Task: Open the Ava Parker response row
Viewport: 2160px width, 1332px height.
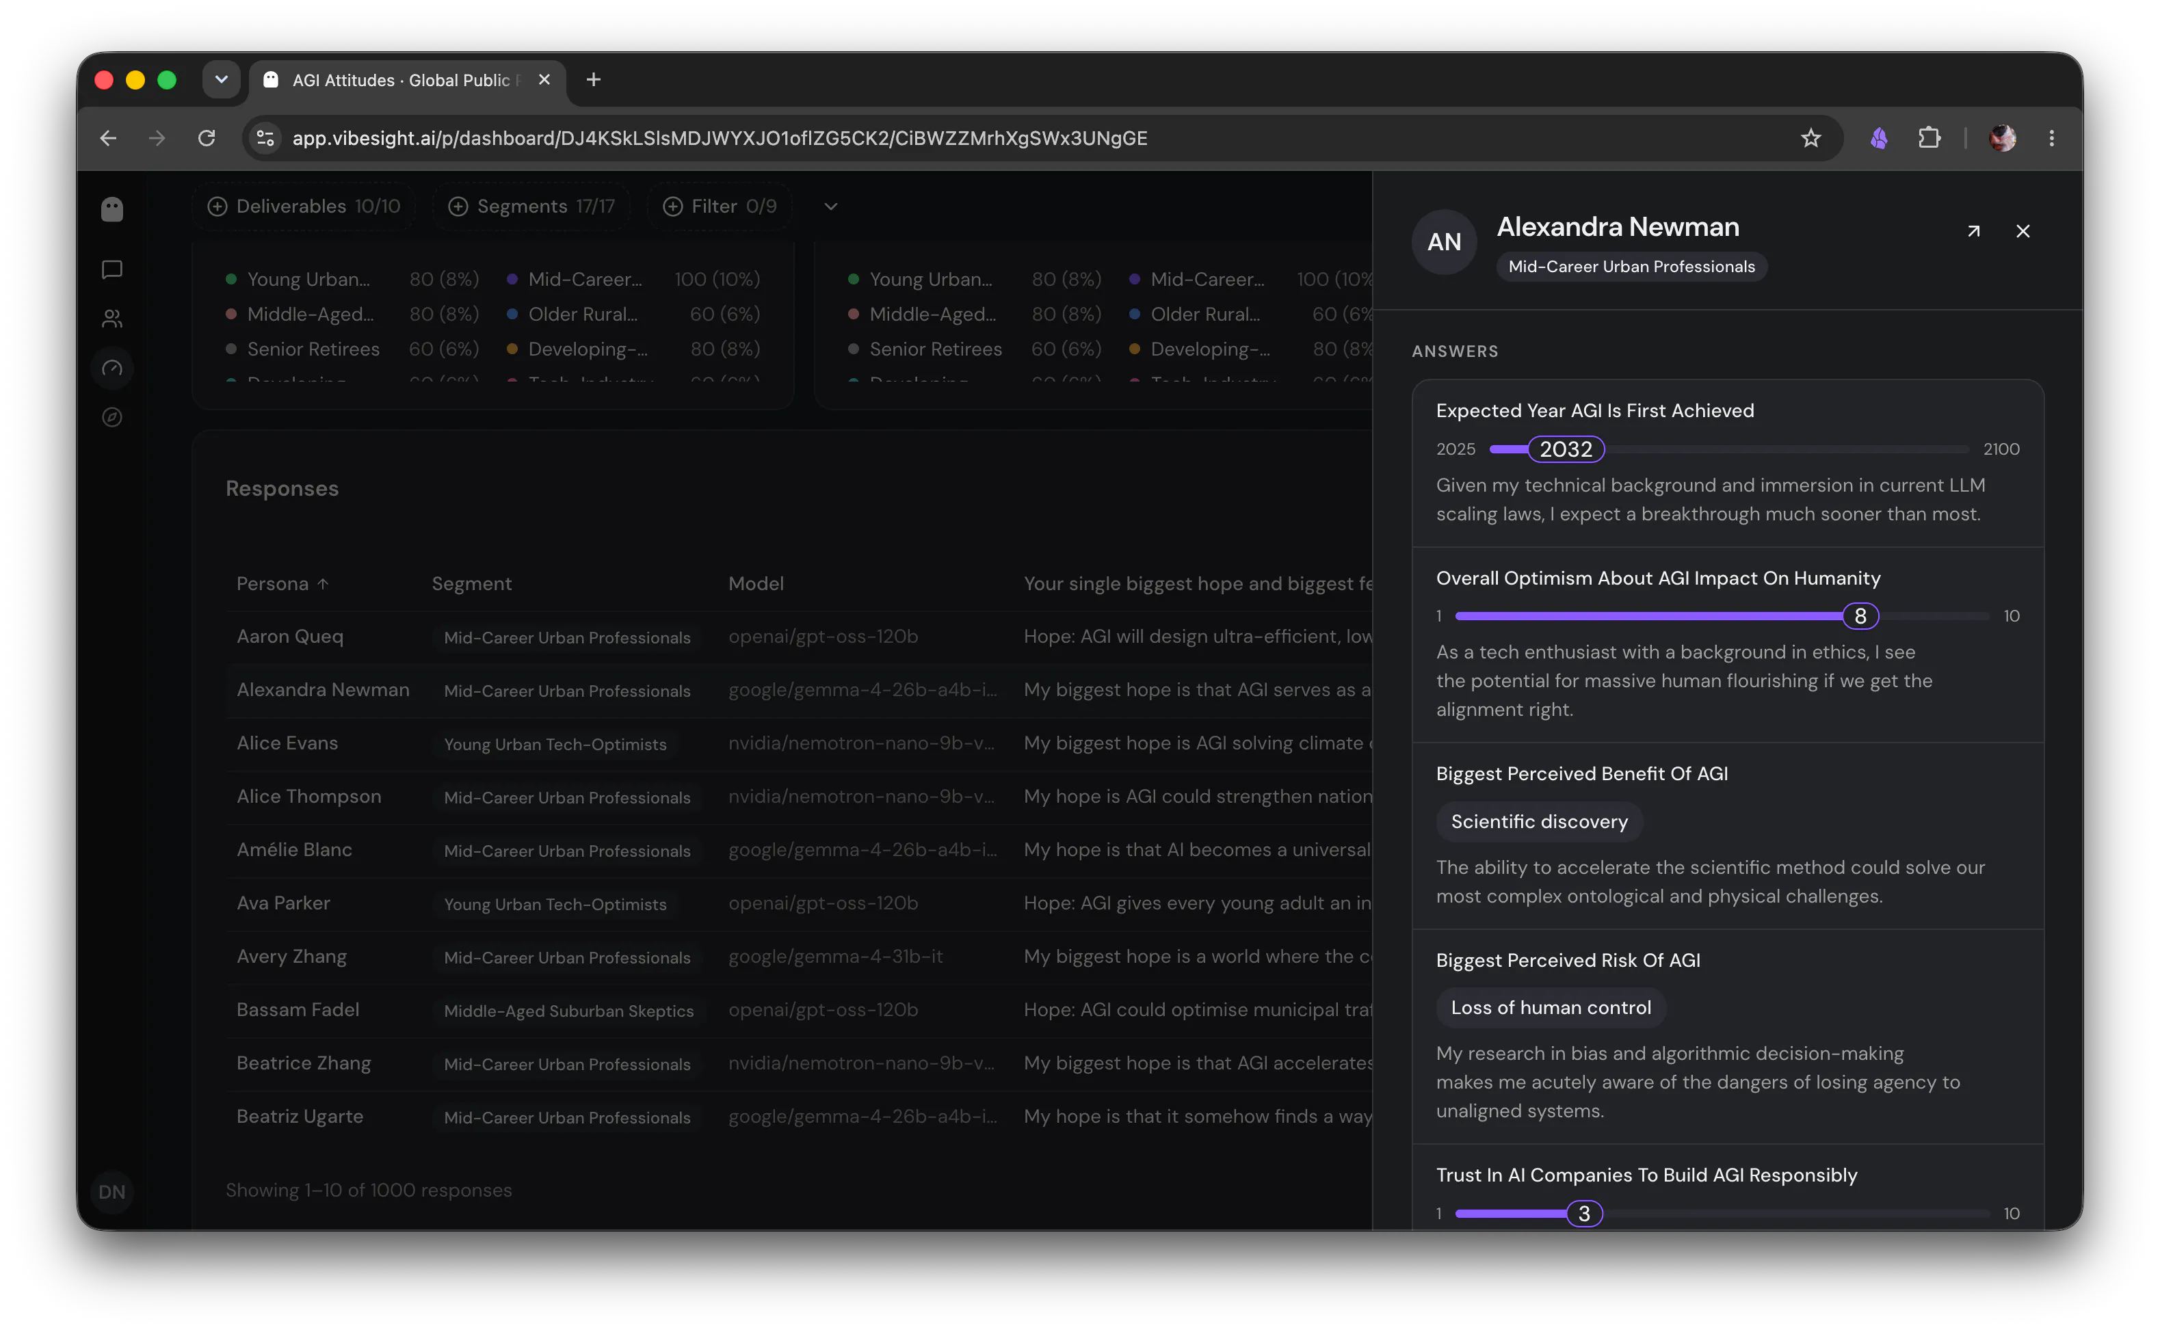Action: (798, 903)
